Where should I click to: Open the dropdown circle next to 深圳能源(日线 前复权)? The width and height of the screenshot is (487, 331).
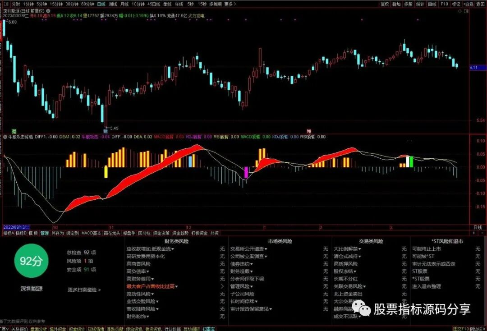(48, 11)
